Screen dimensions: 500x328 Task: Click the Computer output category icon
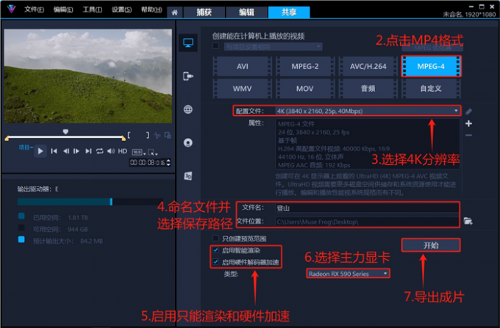click(x=187, y=43)
